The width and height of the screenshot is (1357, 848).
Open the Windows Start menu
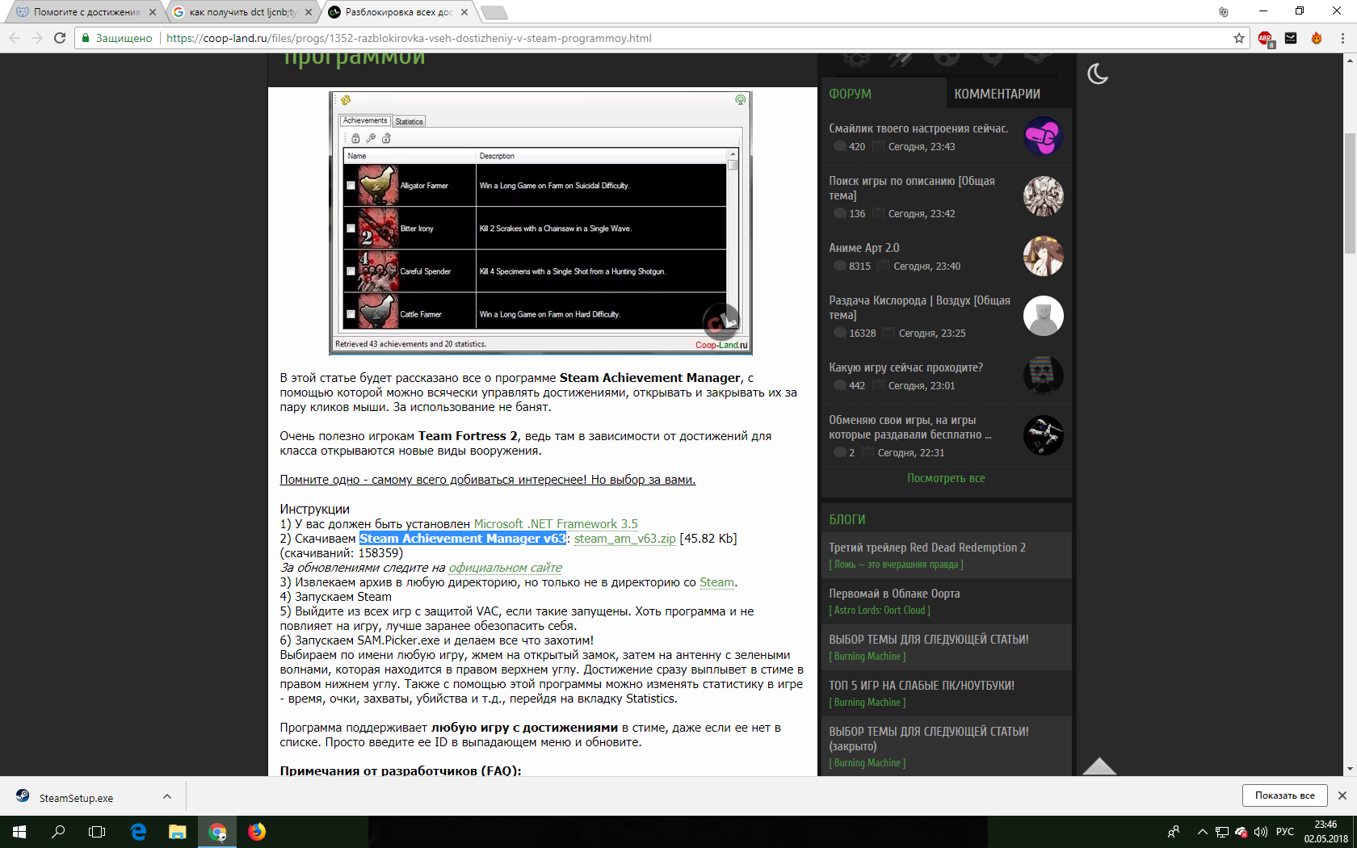(x=19, y=832)
